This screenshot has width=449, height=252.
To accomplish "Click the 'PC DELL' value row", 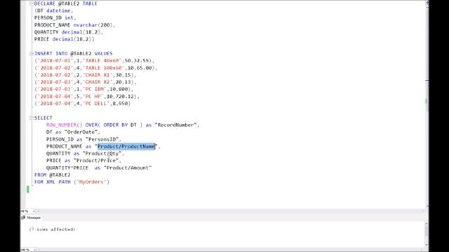I will [x=83, y=104].
